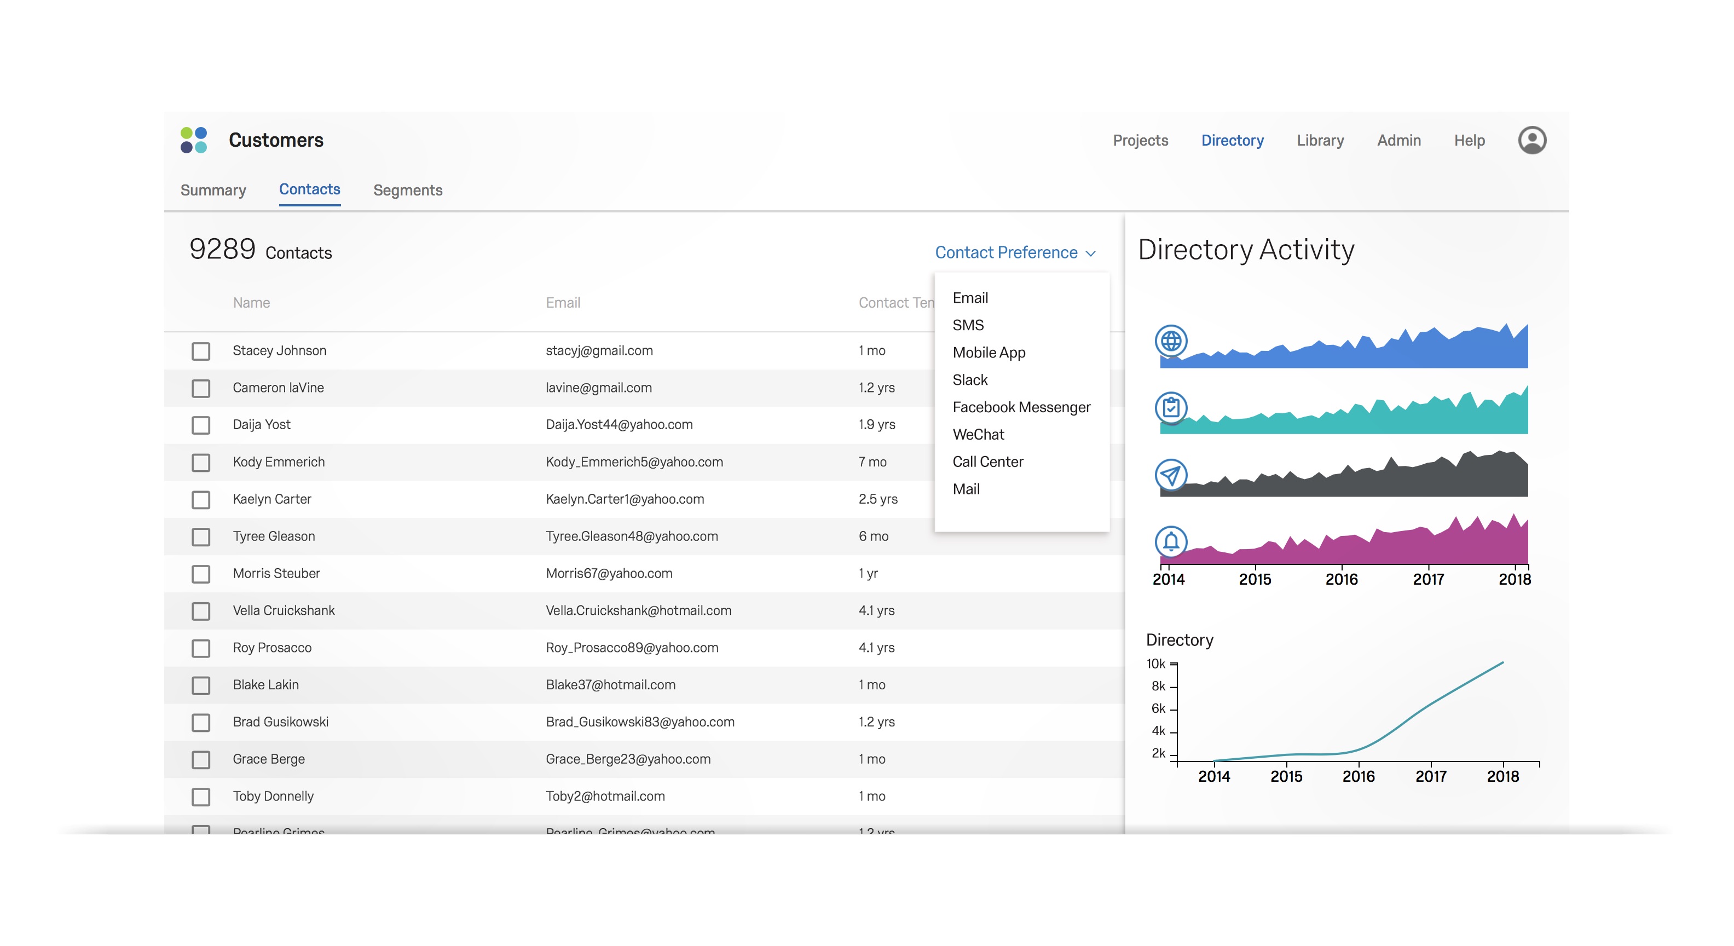The height and width of the screenshot is (946, 1734).
Task: Click the clipboard checklist icon beside teal chart
Action: tap(1171, 407)
